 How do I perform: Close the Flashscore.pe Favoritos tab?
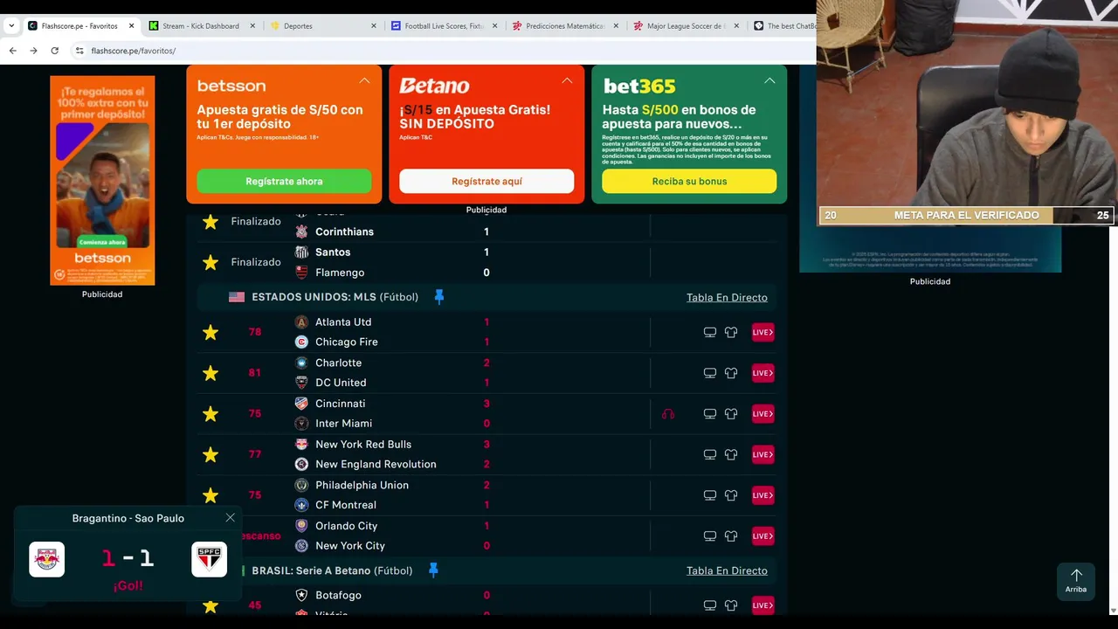point(132,26)
